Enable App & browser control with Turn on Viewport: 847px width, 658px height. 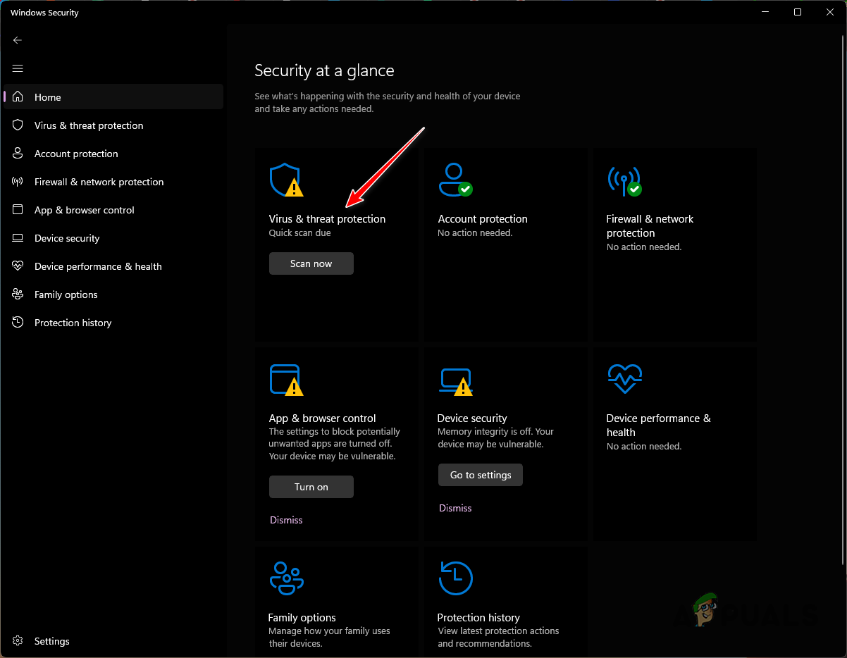click(311, 486)
